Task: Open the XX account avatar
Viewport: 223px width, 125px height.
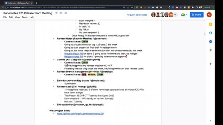Action: pyautogui.click(x=209, y=15)
